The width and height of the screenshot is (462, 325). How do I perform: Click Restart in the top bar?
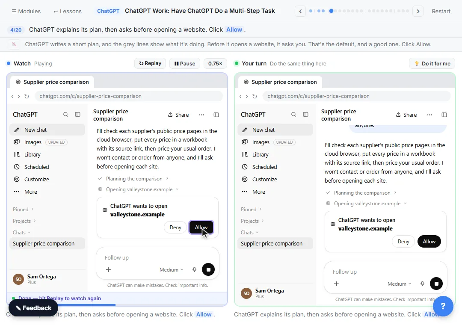pyautogui.click(x=441, y=11)
